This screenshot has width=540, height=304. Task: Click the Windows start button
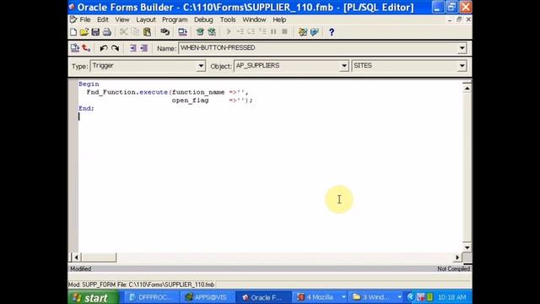click(94, 297)
